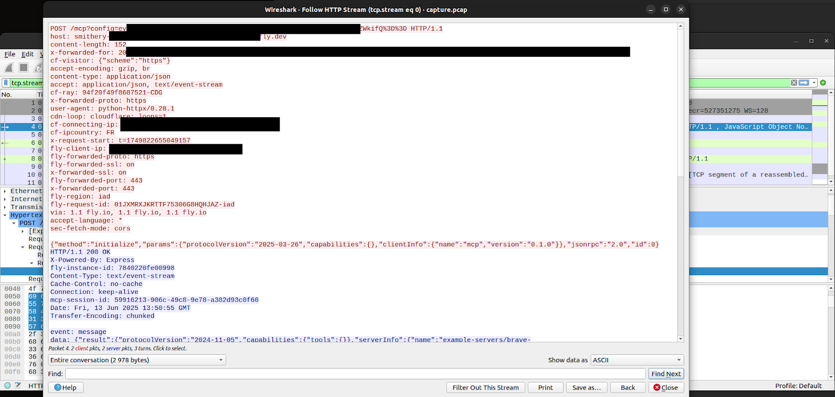This screenshot has height=397, width=835.
Task: Open the display filter history dropdown arrow
Action: pyautogui.click(x=814, y=83)
